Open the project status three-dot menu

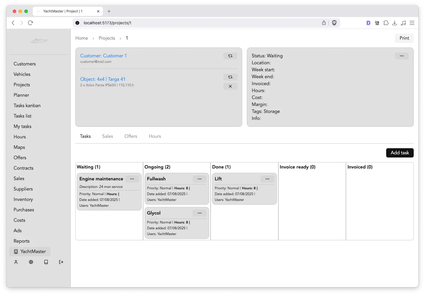click(x=402, y=56)
